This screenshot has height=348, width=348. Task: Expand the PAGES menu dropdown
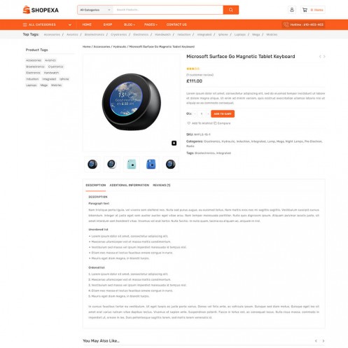[x=151, y=25]
